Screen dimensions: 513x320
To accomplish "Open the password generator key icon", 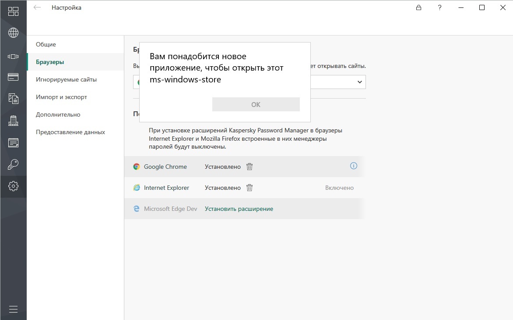I will (x=13, y=164).
